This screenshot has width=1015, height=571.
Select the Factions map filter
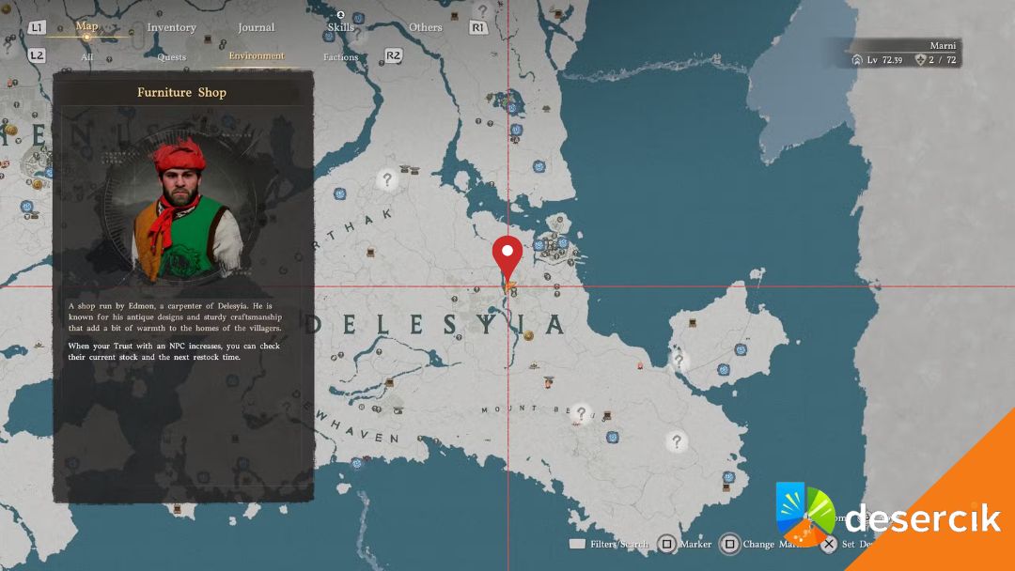340,57
